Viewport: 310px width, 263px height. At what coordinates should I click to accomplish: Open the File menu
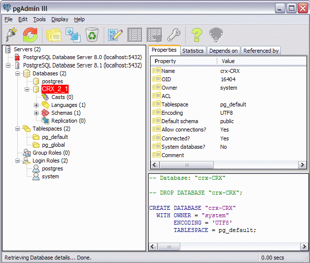pyautogui.click(x=8, y=19)
